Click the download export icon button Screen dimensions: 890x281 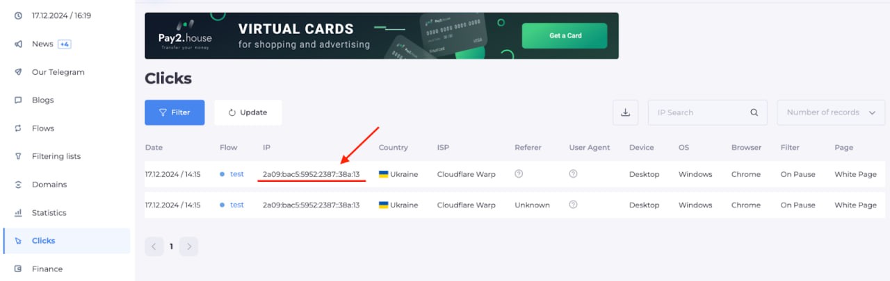625,112
